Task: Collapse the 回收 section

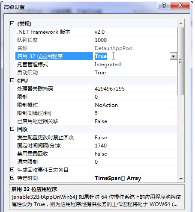Action: click(x=12, y=129)
